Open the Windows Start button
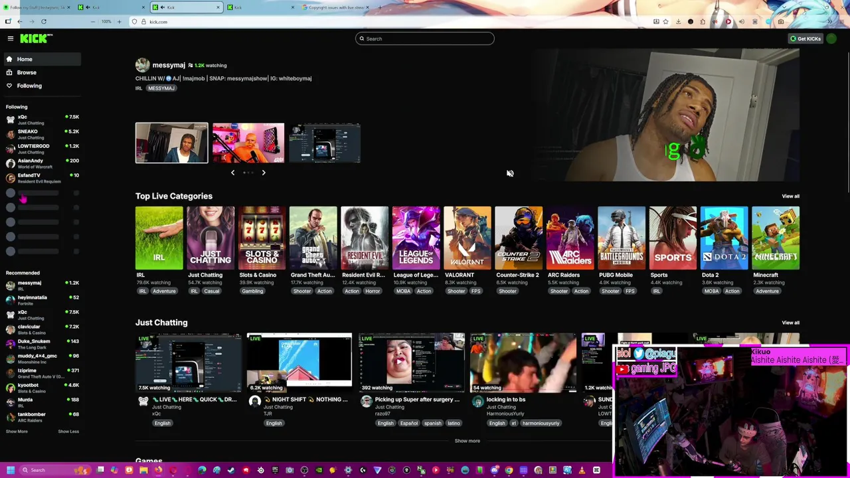 coord(10,470)
